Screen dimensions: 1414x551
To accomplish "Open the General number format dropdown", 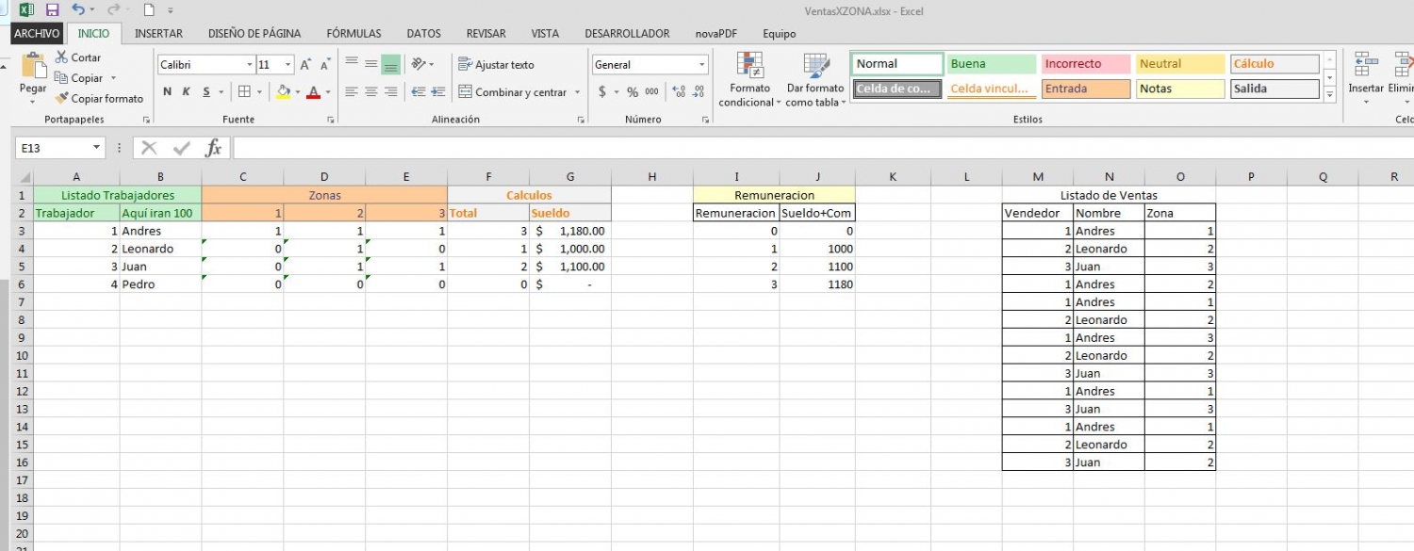I will (702, 65).
